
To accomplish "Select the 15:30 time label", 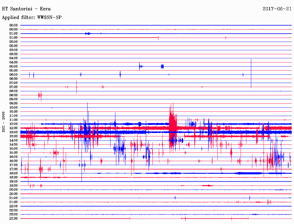I will point(13,153).
